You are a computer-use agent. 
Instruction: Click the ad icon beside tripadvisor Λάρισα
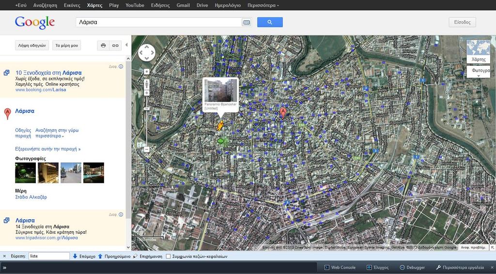pyautogui.click(x=7, y=220)
